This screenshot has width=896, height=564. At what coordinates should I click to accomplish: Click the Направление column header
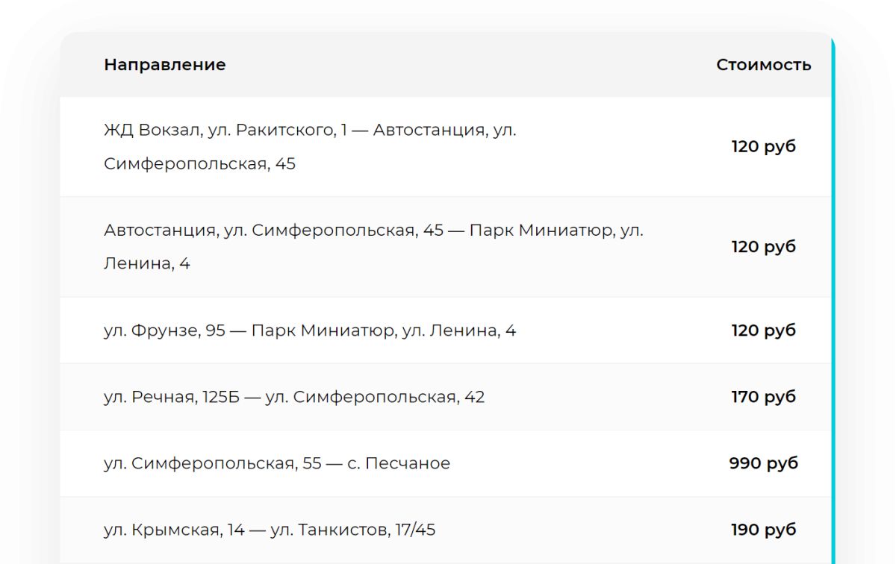point(164,65)
